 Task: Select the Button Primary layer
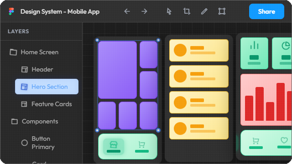(43, 143)
